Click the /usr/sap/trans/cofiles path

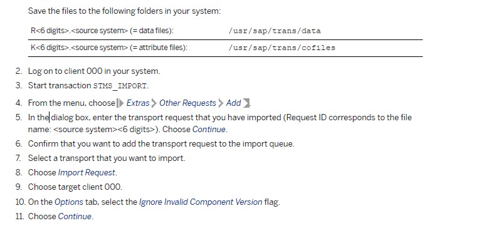(281, 48)
